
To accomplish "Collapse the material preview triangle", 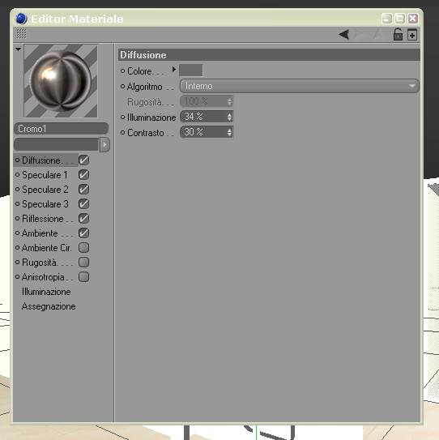I will (19, 49).
